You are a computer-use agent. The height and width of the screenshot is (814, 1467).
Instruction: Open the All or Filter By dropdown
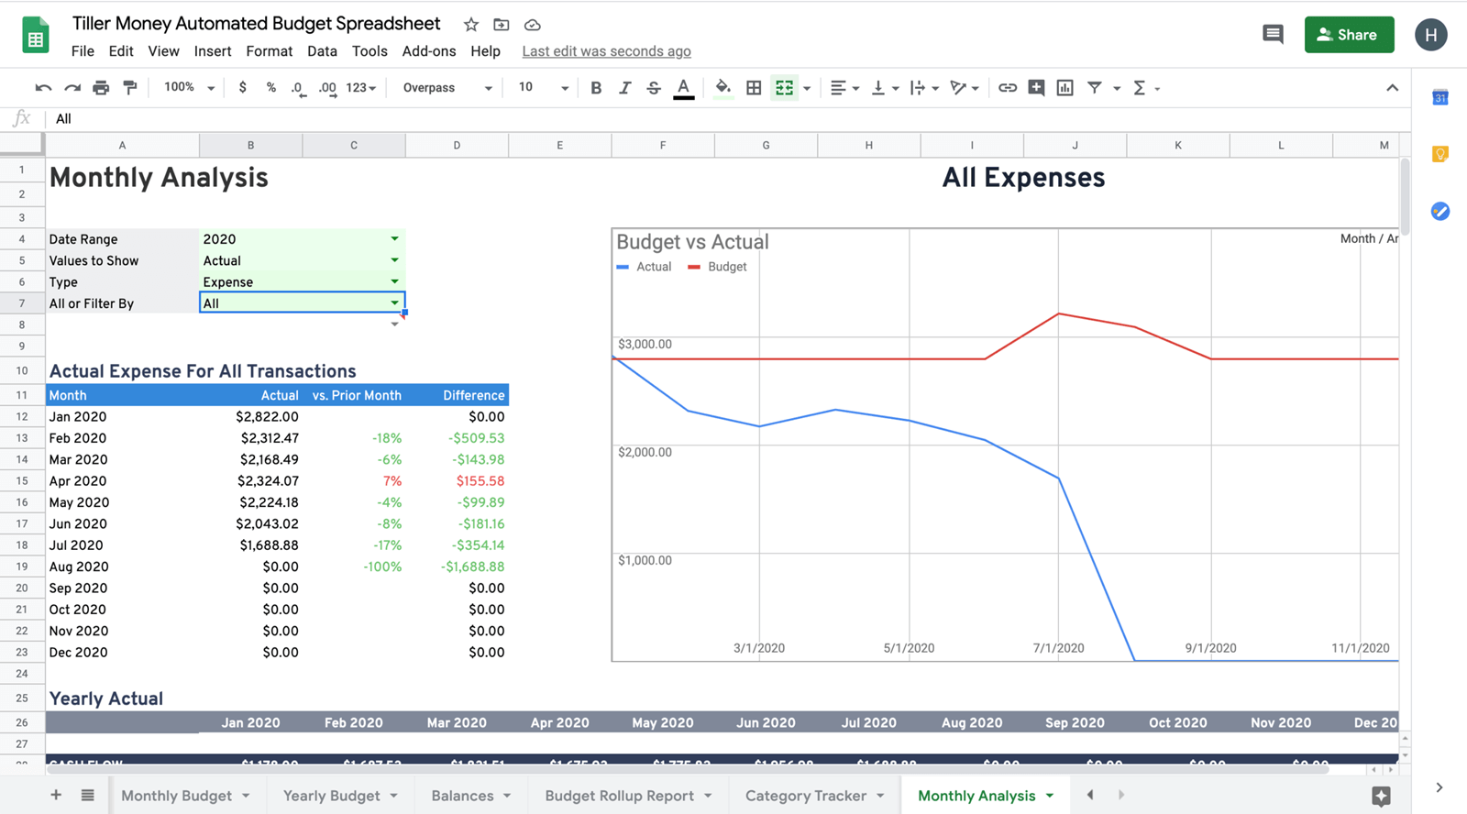point(394,303)
